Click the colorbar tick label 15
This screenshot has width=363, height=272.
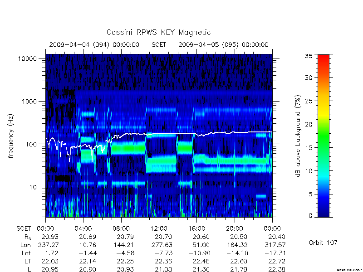309,148
